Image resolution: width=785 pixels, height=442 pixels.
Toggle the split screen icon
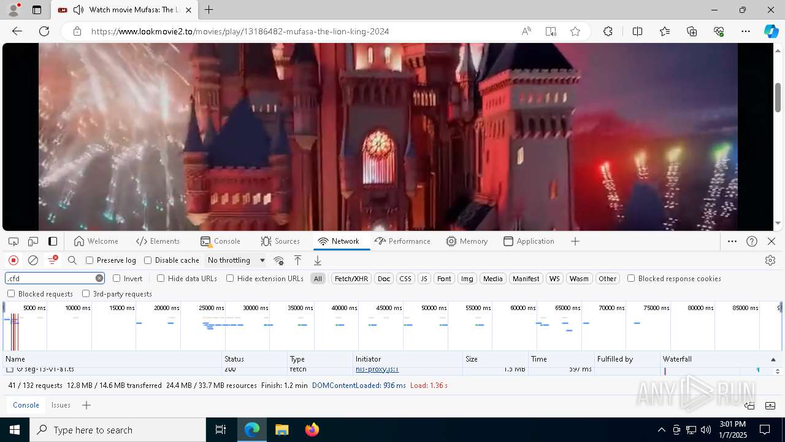coord(637,31)
